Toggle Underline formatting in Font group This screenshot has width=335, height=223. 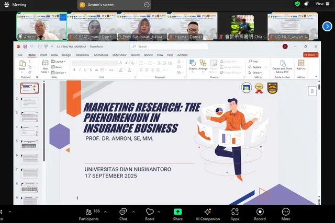pos(85,70)
